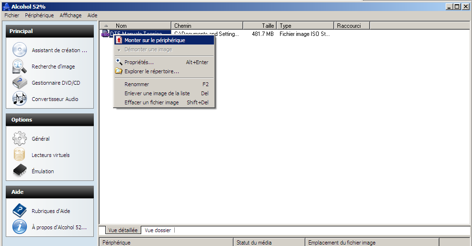Sort list by Chemin column
472x246 pixels.
(x=207, y=25)
